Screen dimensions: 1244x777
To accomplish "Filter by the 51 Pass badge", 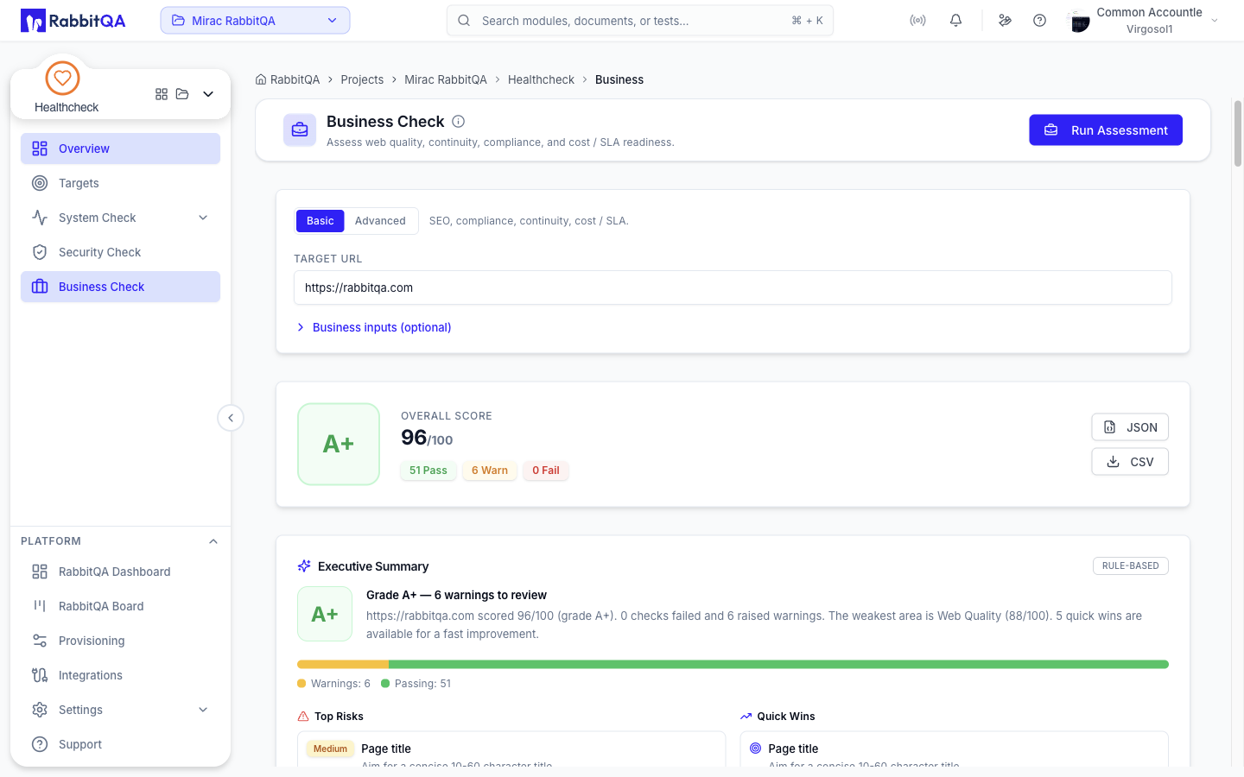I will click(x=428, y=471).
